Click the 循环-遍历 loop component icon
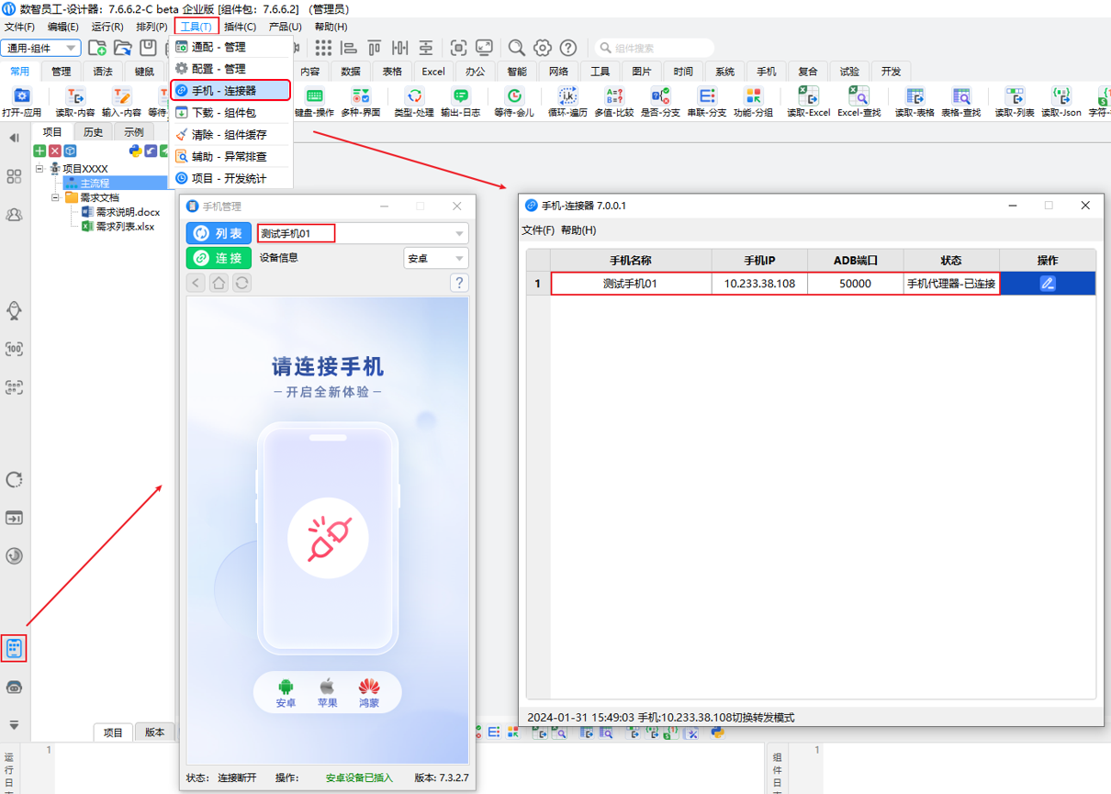Screen dimensions: 1111x794 click(x=567, y=96)
